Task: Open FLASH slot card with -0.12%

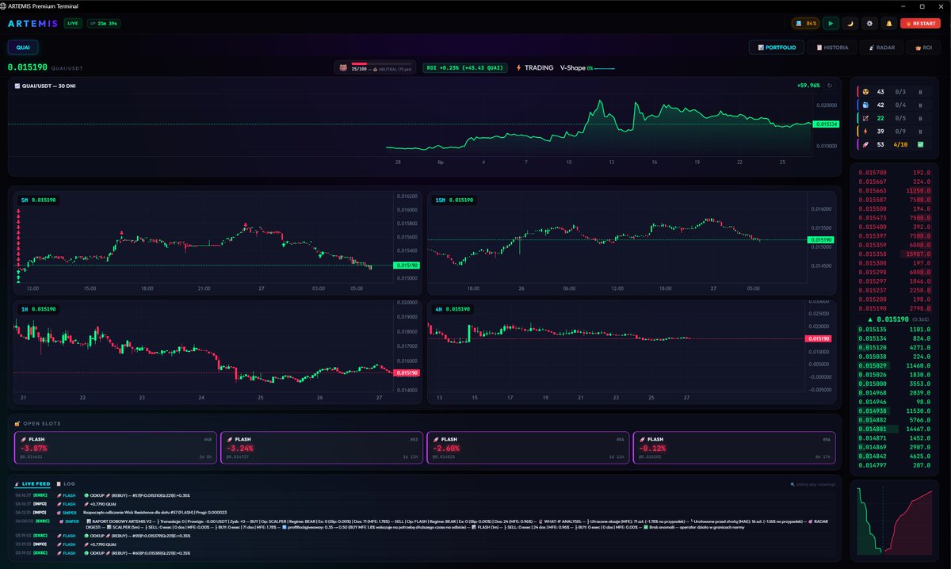Action: point(734,448)
